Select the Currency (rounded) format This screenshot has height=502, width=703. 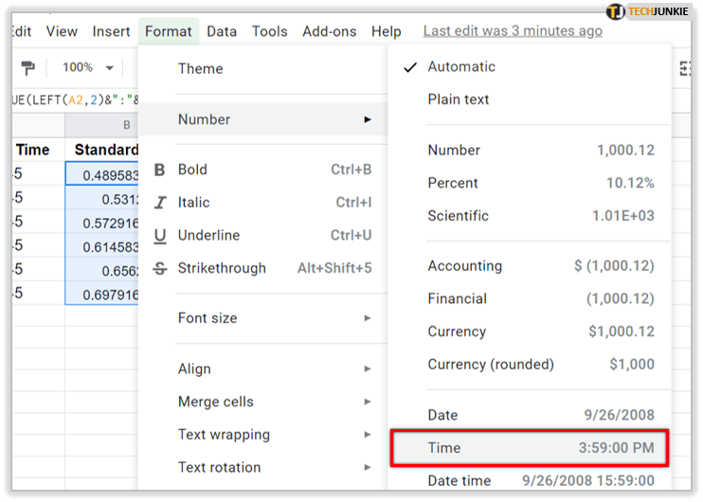(x=491, y=365)
